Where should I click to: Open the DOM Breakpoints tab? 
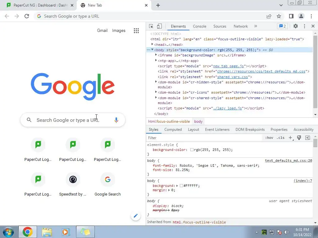[250, 130]
